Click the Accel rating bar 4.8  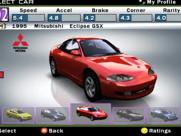64,18
